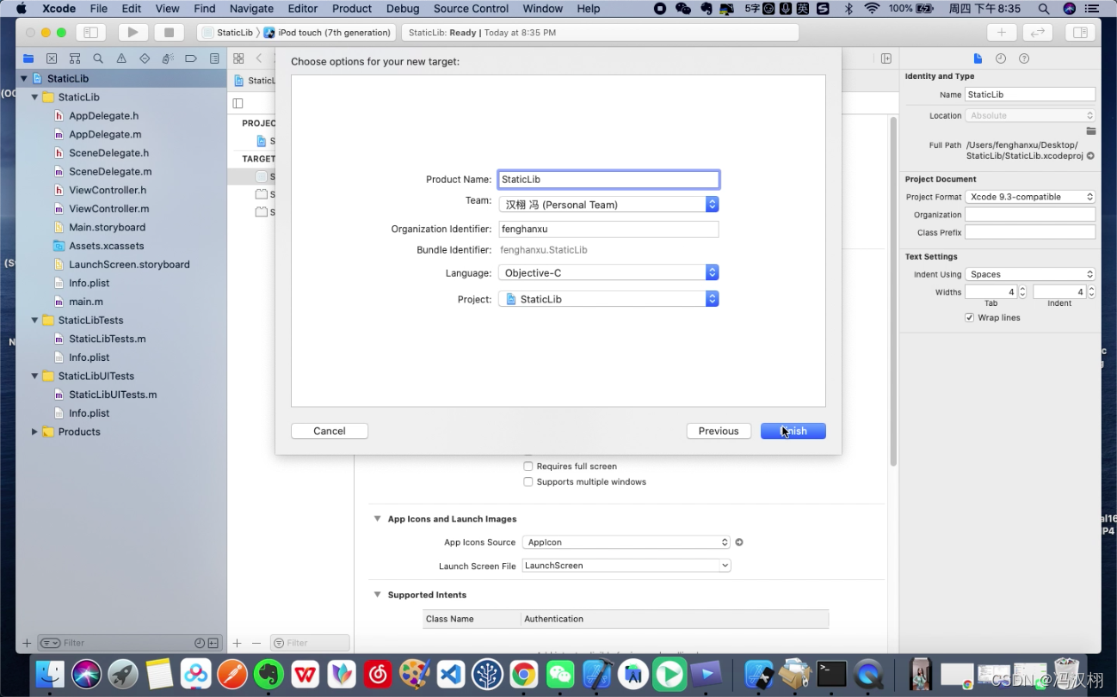Viewport: 1117px width, 697px height.
Task: Click the App Icons Source go arrow
Action: coord(739,542)
